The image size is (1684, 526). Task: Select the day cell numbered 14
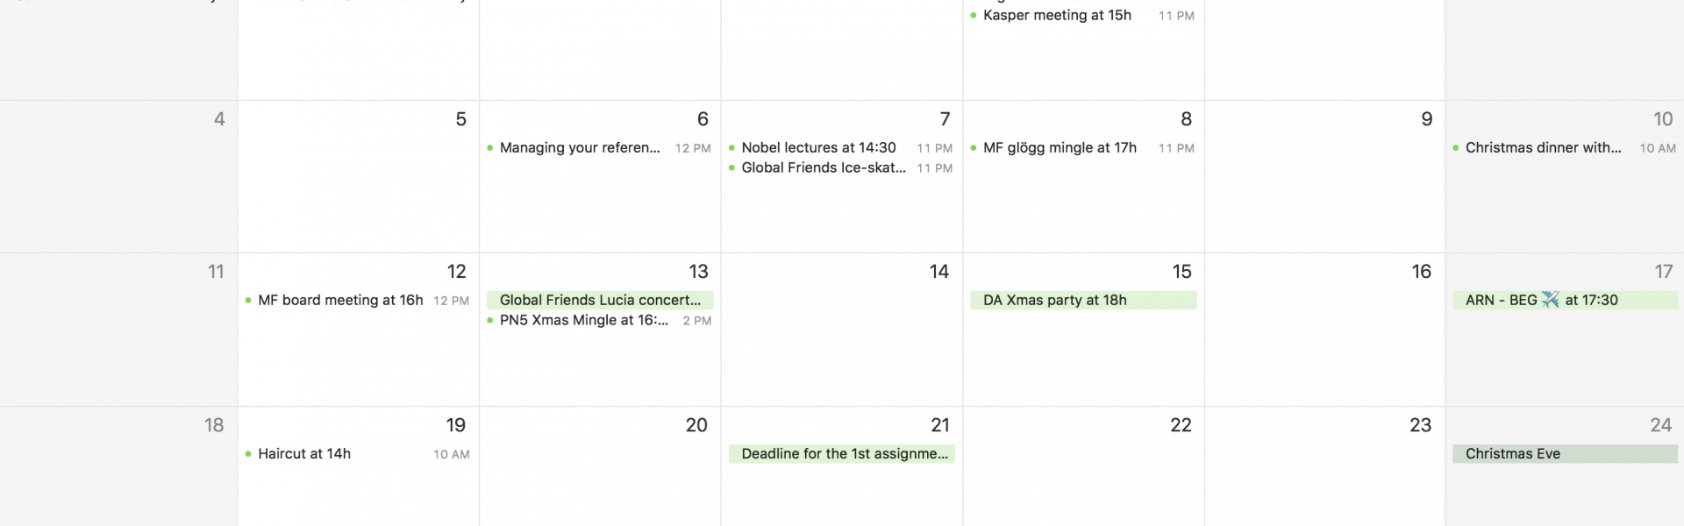tap(842, 330)
